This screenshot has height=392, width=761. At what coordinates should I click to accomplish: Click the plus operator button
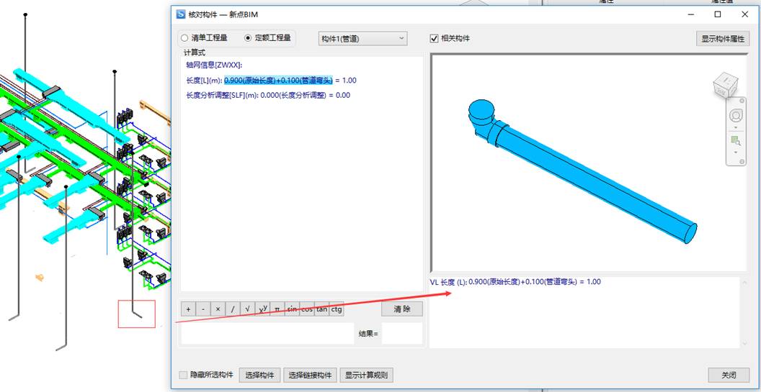(188, 309)
